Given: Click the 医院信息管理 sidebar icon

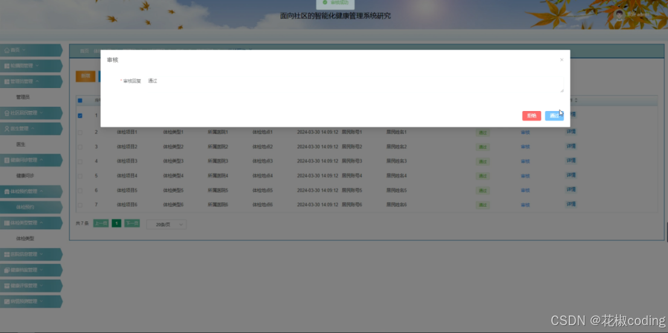Looking at the screenshot, I should [7, 255].
